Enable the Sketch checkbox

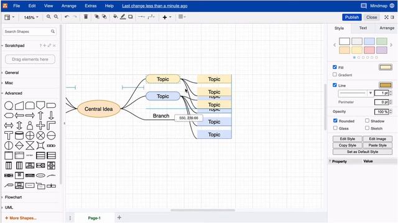tap(367, 128)
